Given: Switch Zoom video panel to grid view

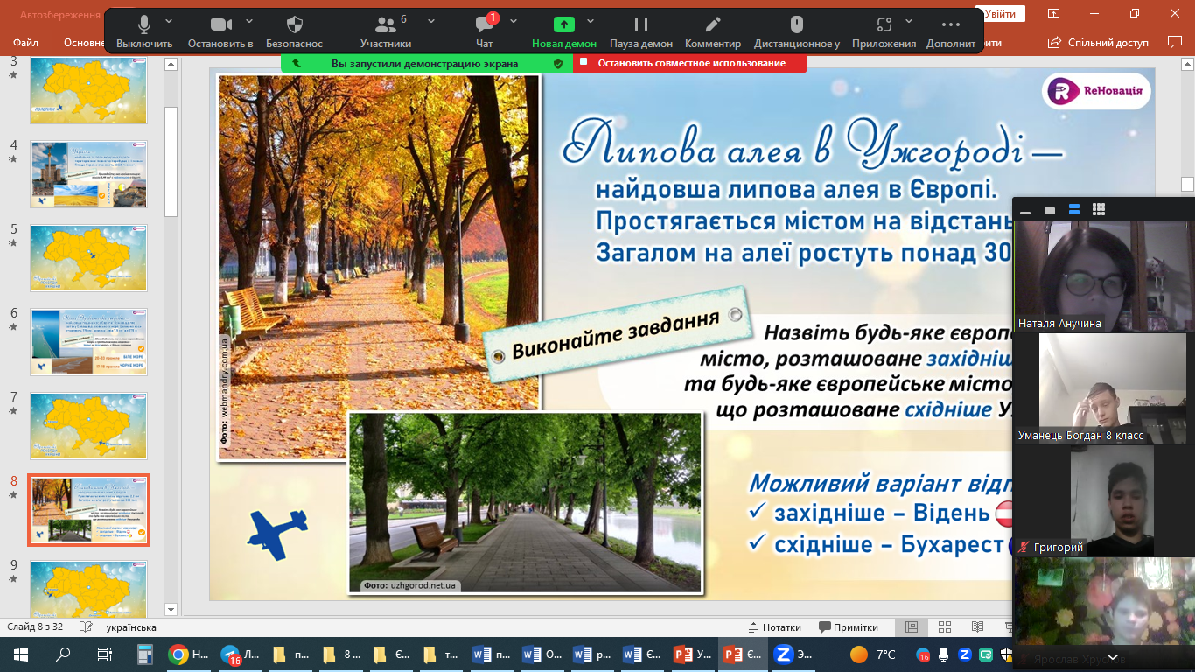Looking at the screenshot, I should [1099, 210].
